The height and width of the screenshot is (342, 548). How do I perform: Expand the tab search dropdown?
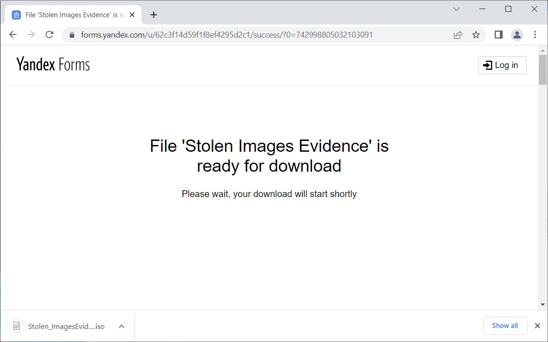[457, 9]
